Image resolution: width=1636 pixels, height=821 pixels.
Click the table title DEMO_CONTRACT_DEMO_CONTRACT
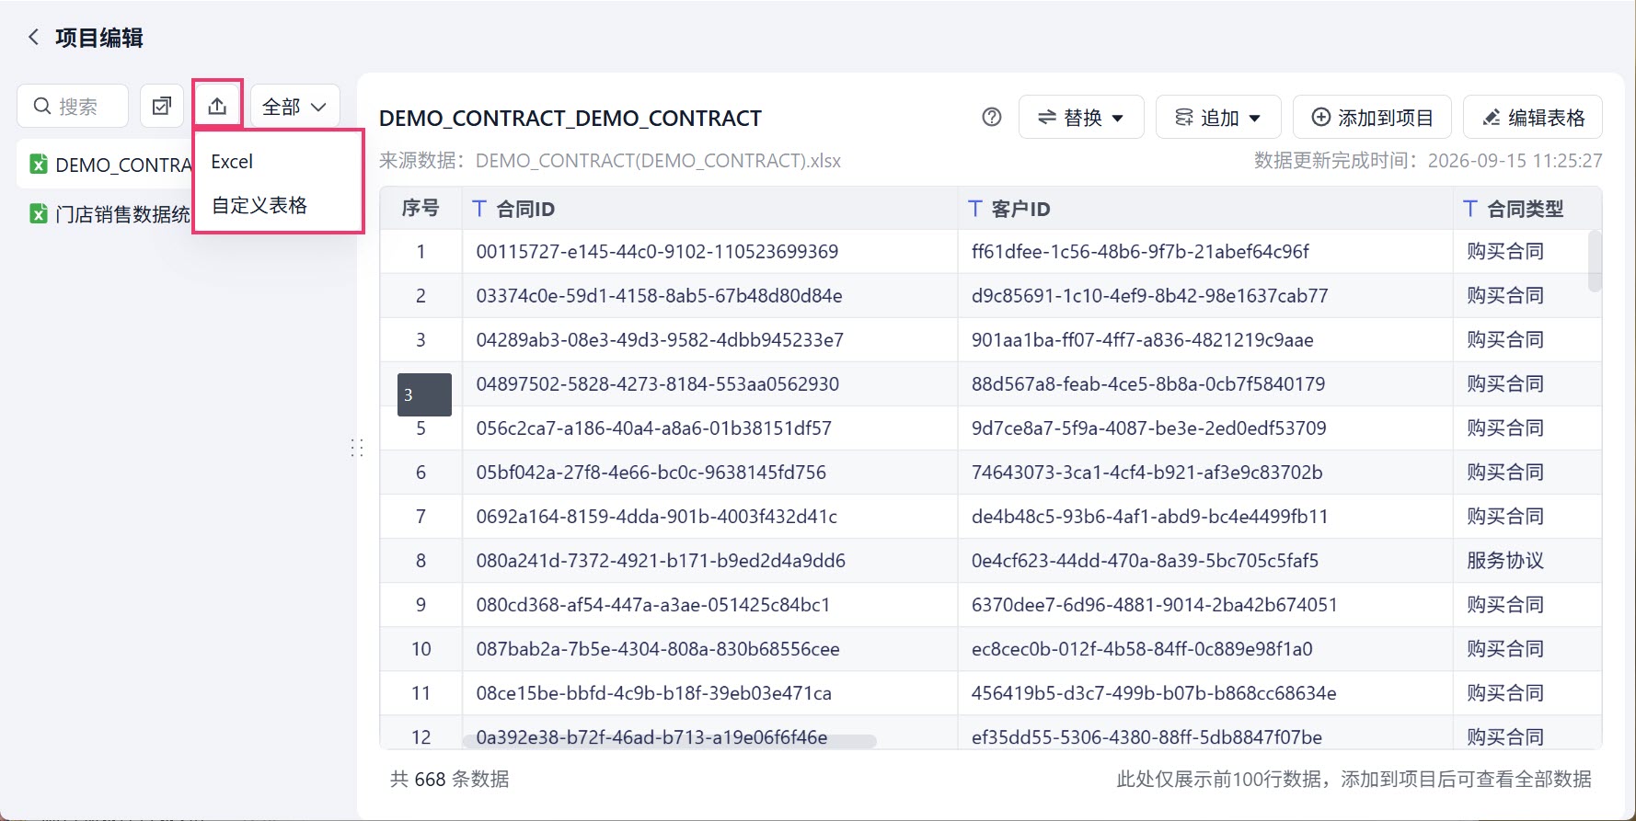pyautogui.click(x=570, y=118)
